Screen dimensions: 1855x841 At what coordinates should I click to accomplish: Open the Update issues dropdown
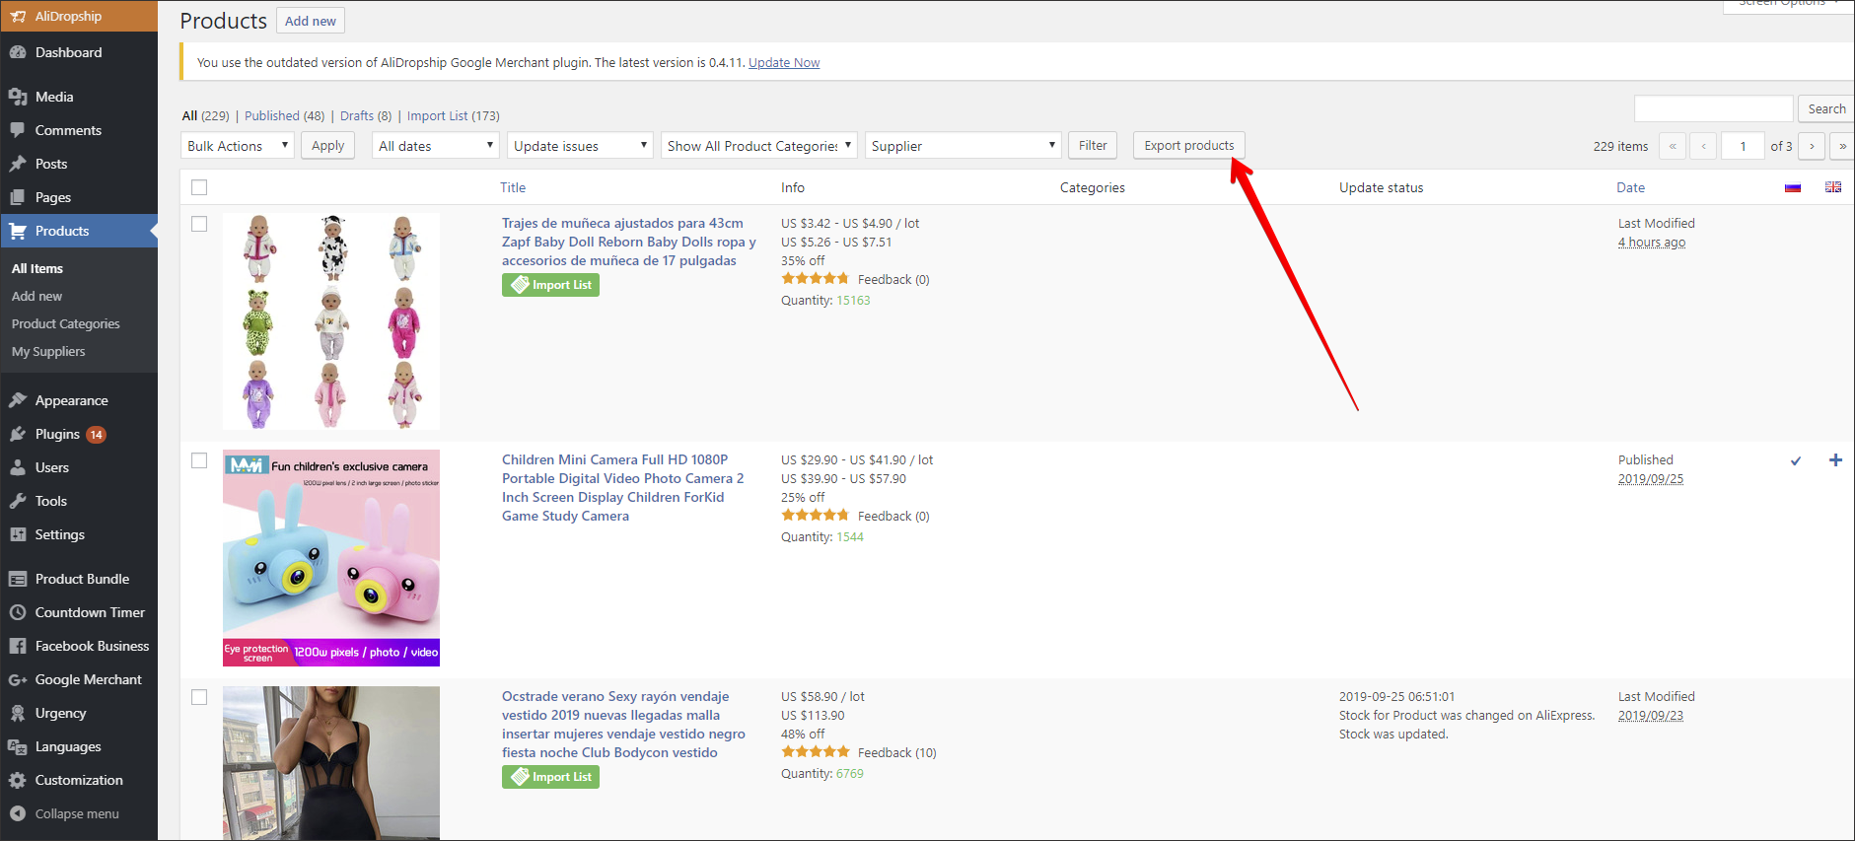click(x=580, y=146)
